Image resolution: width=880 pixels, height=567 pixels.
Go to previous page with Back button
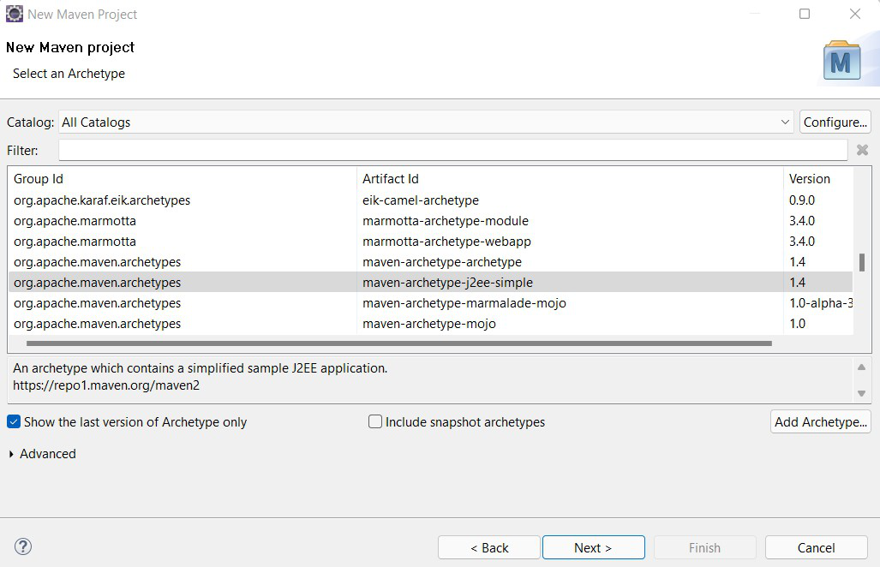pyautogui.click(x=488, y=547)
